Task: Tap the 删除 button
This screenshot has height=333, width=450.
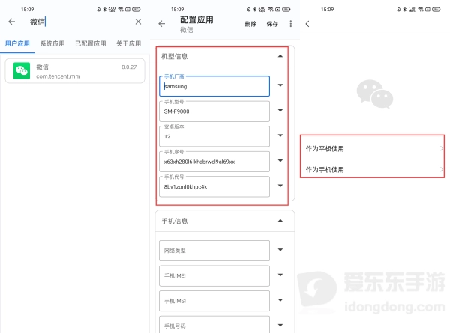Action: [250, 24]
